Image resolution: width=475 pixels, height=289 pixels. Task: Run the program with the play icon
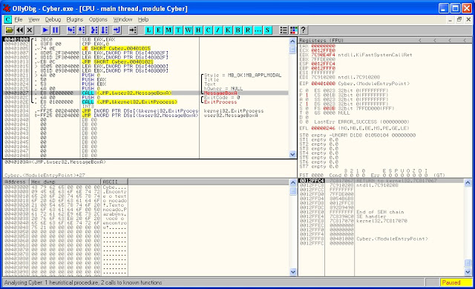pos(45,30)
